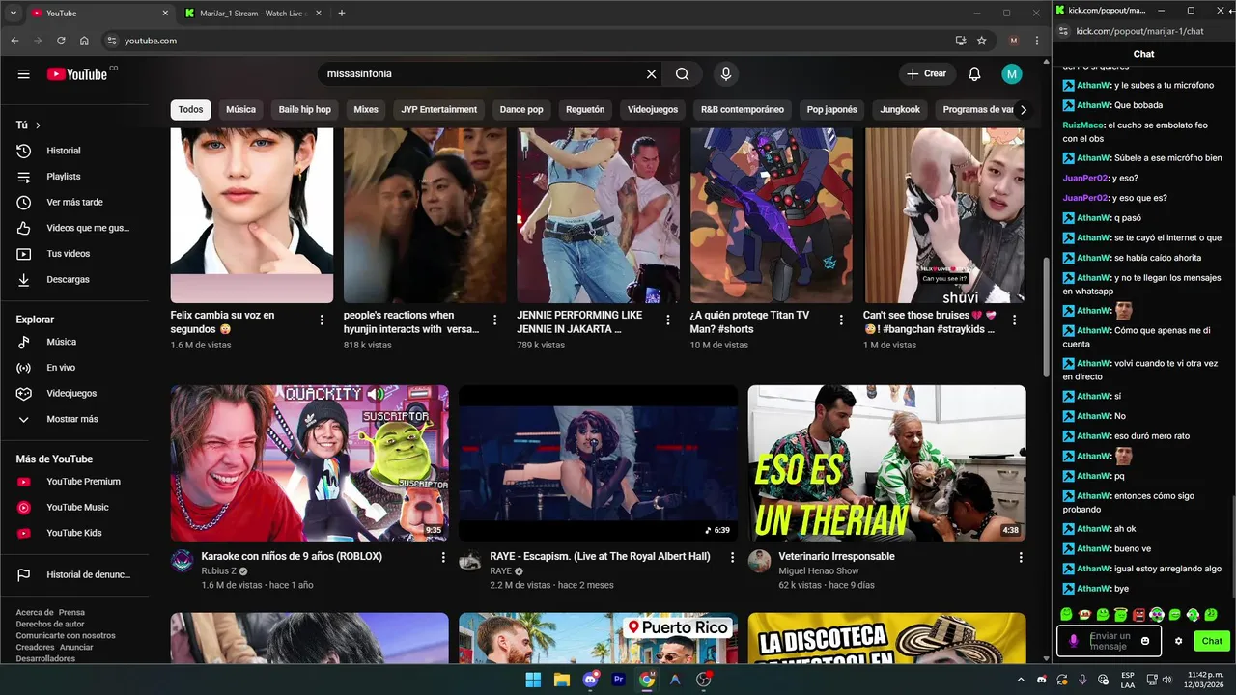Open Videojuegos under Explorar
The width and height of the screenshot is (1236, 695).
point(73,393)
